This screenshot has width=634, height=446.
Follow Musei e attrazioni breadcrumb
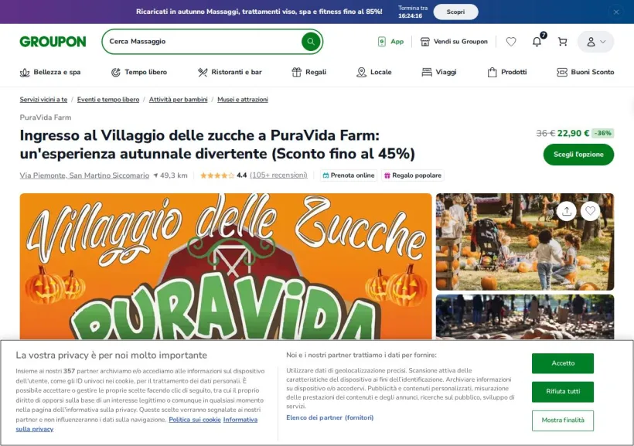tap(243, 100)
